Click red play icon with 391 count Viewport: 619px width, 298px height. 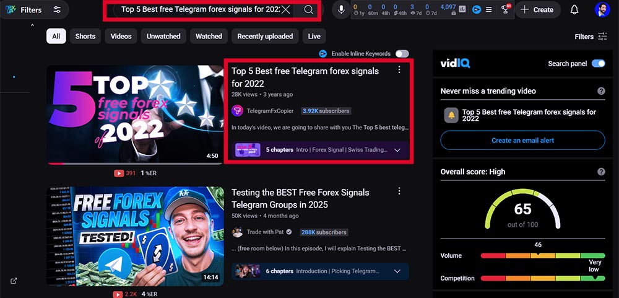coord(118,173)
